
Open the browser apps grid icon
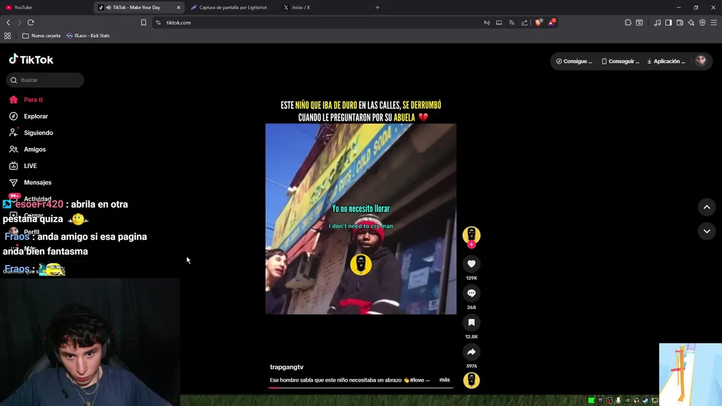pos(7,36)
